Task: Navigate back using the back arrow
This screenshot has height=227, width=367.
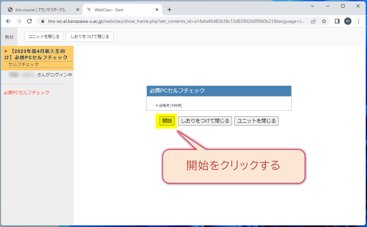Action: point(8,21)
